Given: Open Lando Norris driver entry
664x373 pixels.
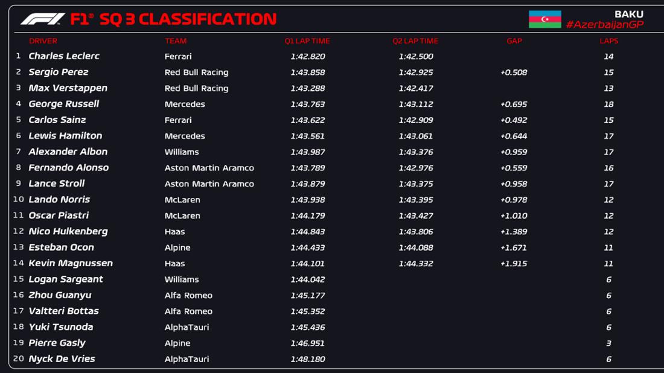Looking at the screenshot, I should [59, 200].
